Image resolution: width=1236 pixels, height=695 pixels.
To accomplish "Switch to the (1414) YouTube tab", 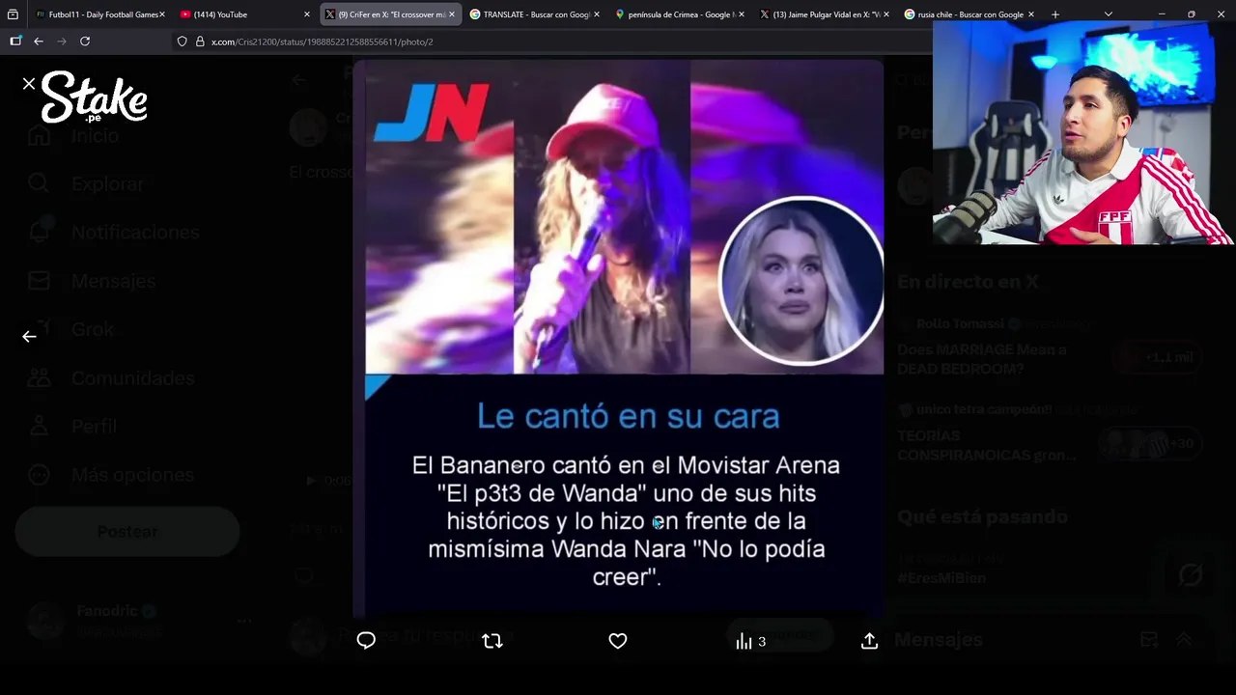I will [x=246, y=14].
